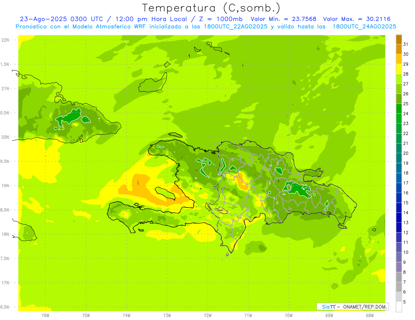Click the "Valor Min. = 23.7568" value
415x320 pixels.
[x=283, y=19]
